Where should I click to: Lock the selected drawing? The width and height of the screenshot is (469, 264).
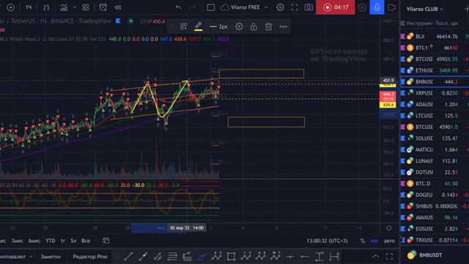(x=254, y=26)
